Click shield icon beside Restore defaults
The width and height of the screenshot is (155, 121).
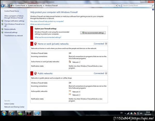[2, 29]
